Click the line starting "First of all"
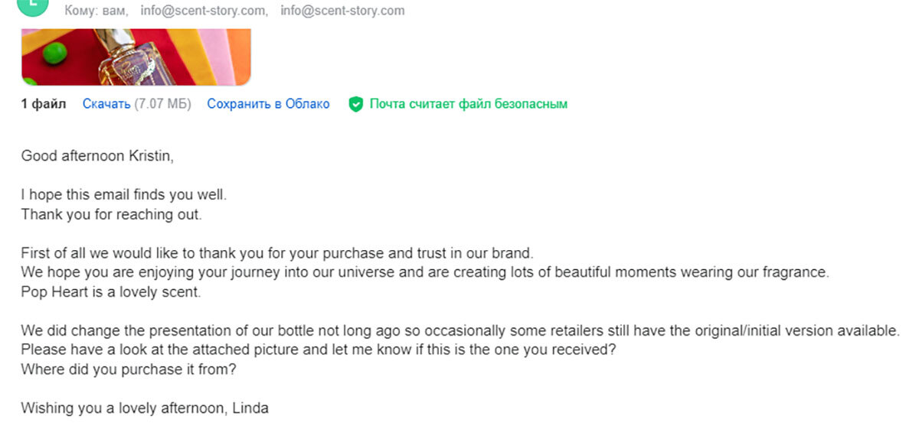This screenshot has width=919, height=426. (x=276, y=253)
